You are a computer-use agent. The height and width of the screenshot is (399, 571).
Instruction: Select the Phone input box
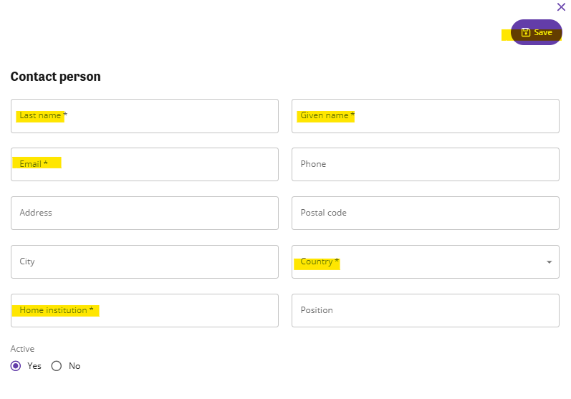tap(426, 164)
